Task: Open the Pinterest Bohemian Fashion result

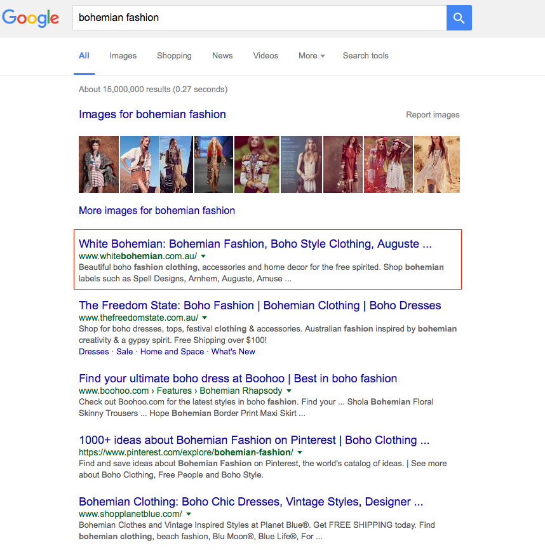Action: point(254,440)
